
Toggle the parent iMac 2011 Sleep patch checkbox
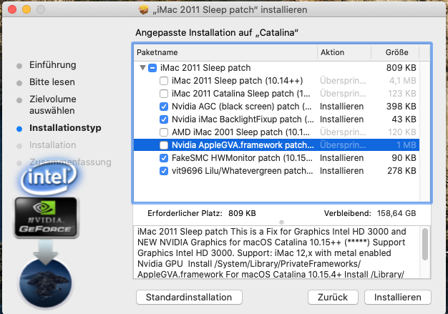pyautogui.click(x=152, y=68)
